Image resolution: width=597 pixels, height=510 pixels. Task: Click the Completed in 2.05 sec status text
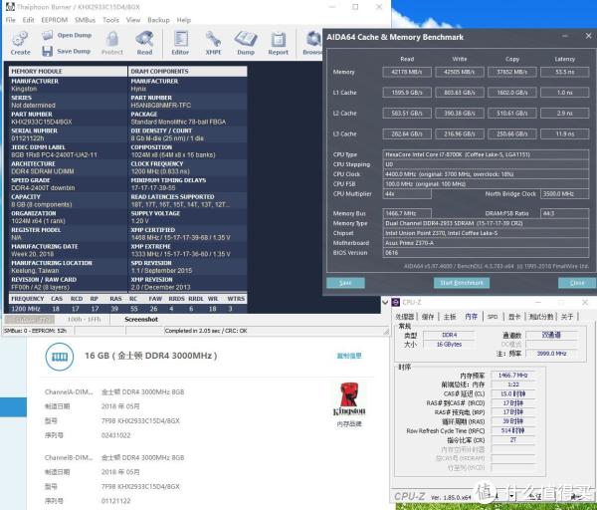pos(206,331)
